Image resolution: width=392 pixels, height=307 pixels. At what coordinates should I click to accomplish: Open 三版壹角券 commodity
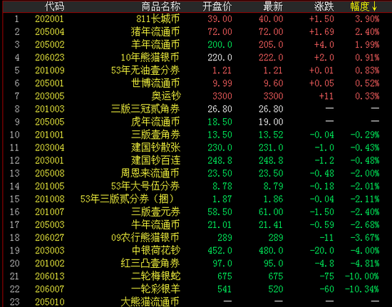[155, 135]
